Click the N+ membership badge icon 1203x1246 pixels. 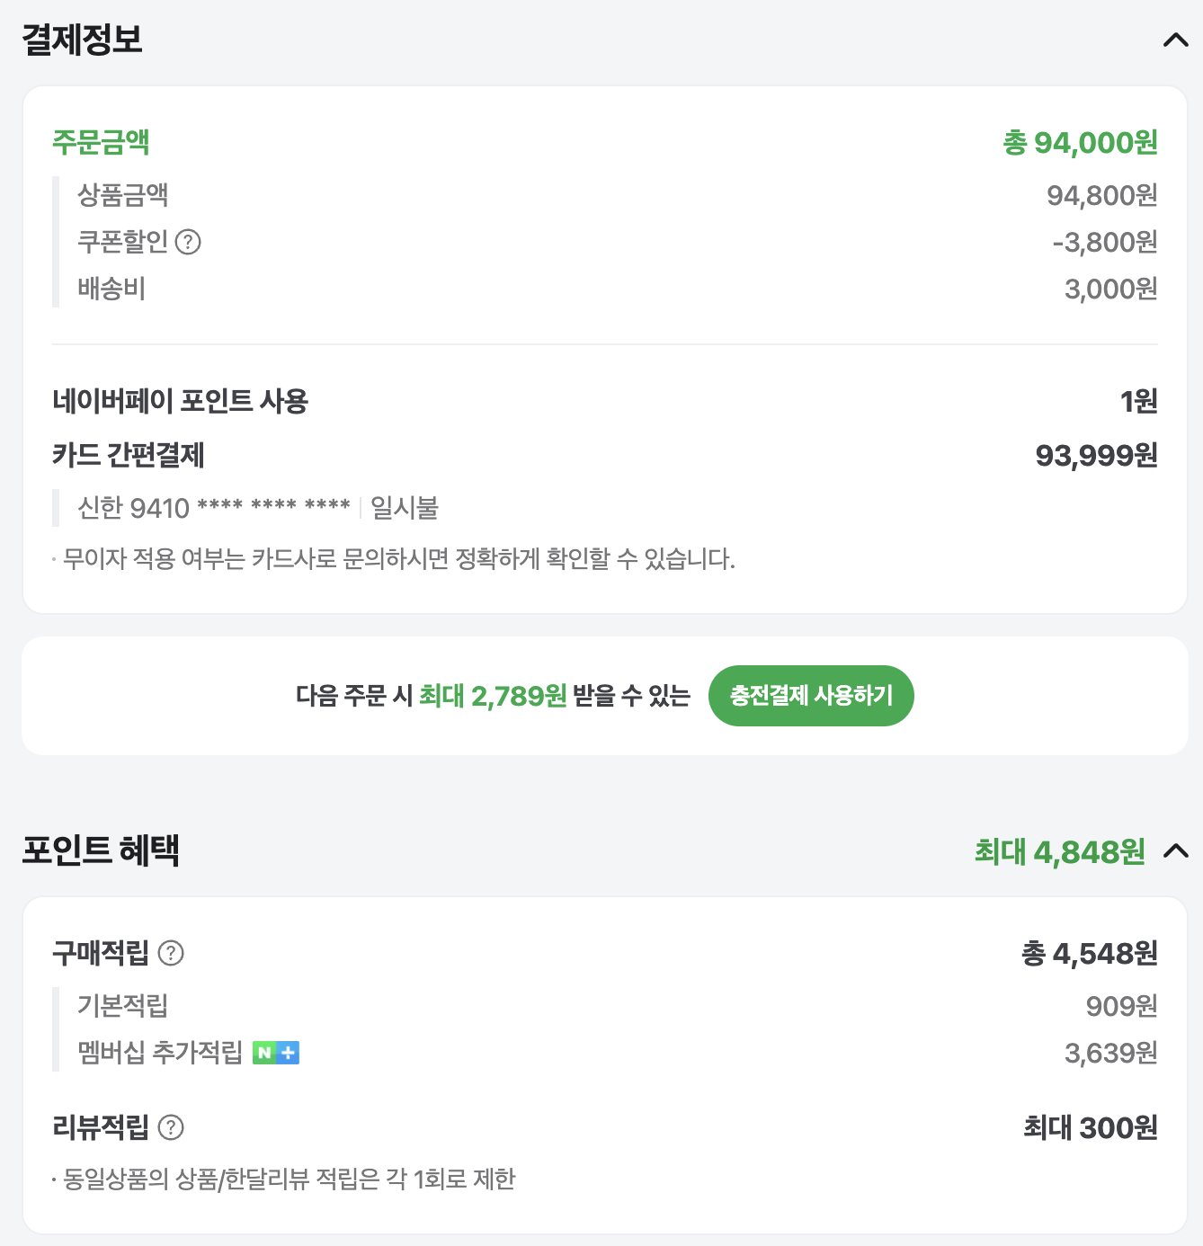click(x=276, y=1053)
